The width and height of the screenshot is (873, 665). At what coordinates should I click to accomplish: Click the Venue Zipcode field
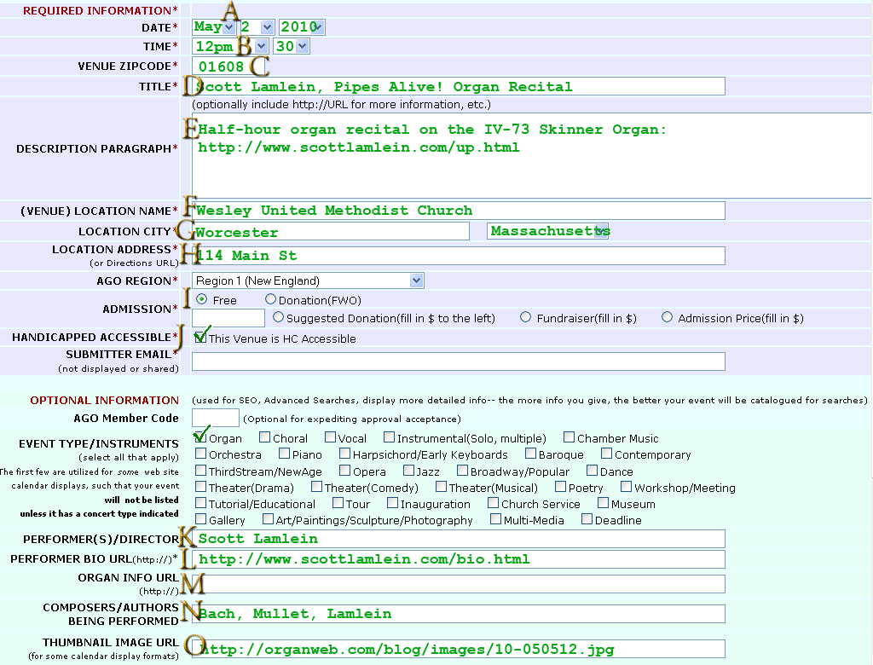227,66
